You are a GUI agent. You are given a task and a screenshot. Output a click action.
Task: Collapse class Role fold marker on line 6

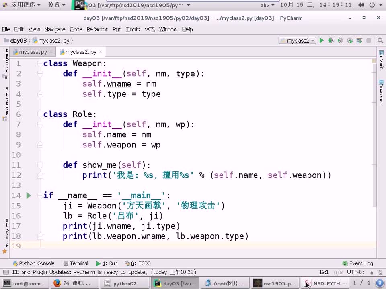tap(40, 114)
